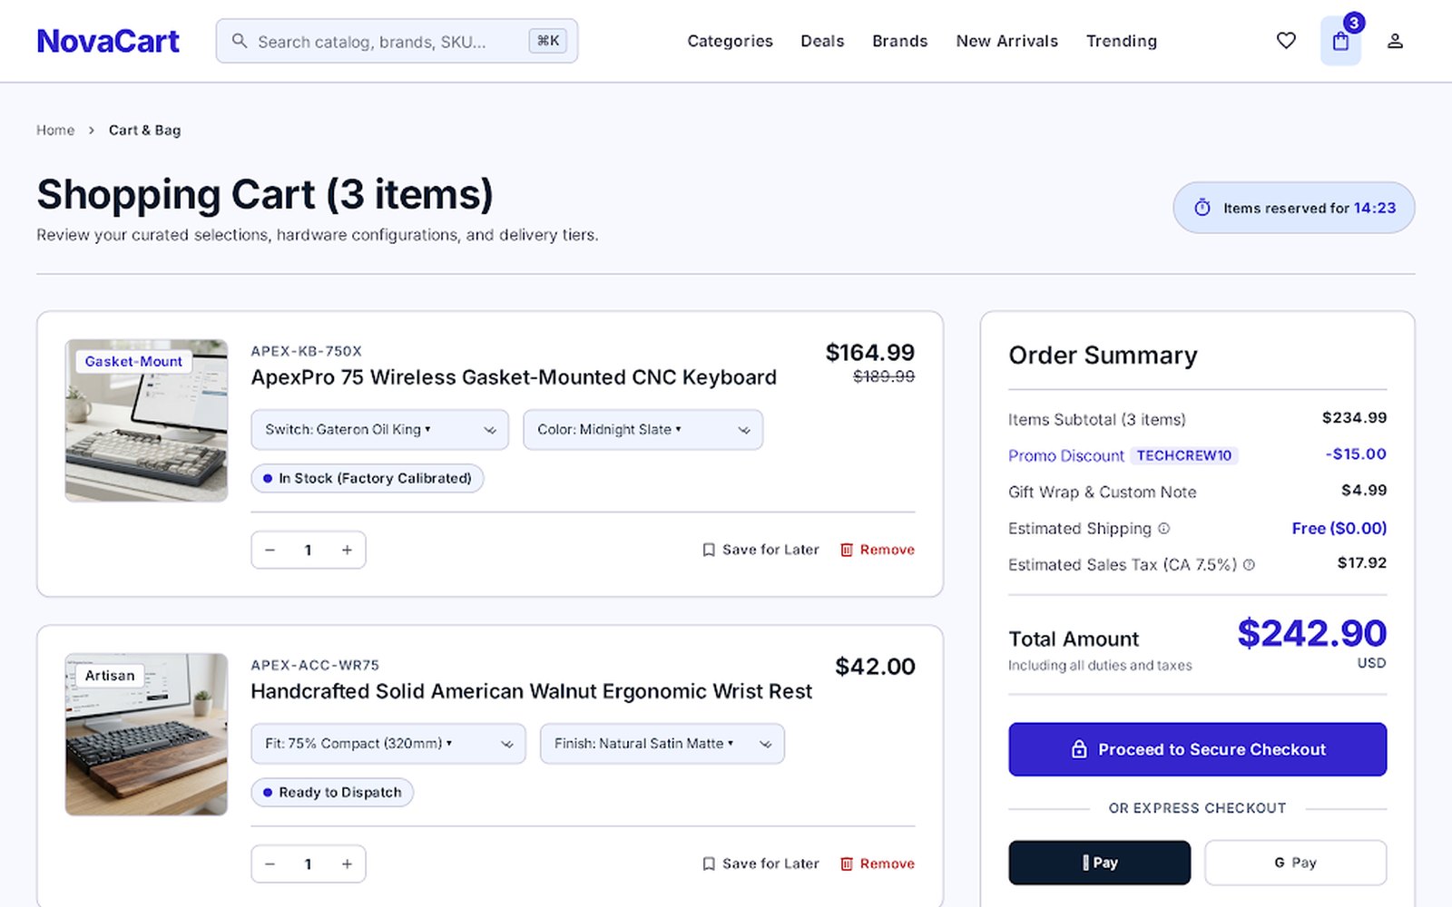Image resolution: width=1452 pixels, height=907 pixels.
Task: Click bookmark icon for wrist rest Save for Later
Action: pyautogui.click(x=709, y=863)
